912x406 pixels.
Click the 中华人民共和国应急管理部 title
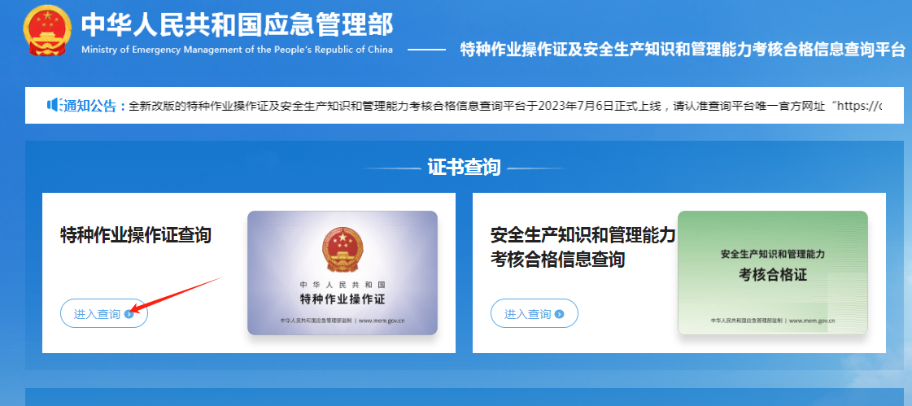pos(238,25)
